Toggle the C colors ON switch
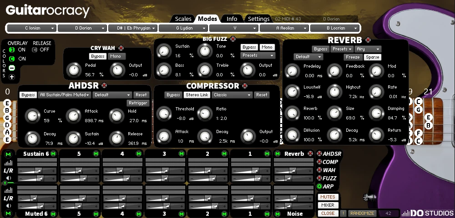The image size is (455, 218). coord(12,59)
